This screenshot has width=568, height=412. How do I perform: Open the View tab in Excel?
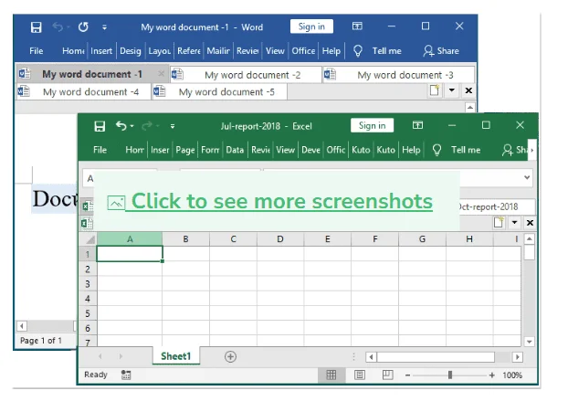point(286,150)
